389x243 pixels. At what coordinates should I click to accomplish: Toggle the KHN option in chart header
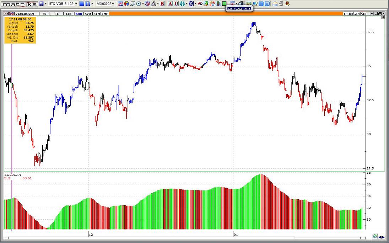click(x=79, y=13)
